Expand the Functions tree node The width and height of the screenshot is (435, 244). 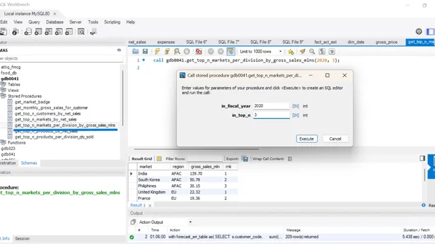(3, 143)
